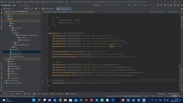Open IDE settings gear in top toolbar
This screenshot has height=103, width=183.
178,5
